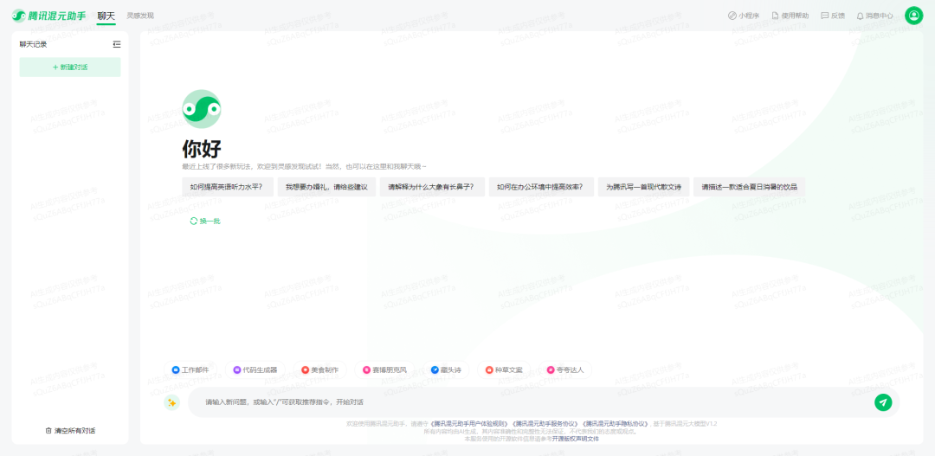935x456 pixels.
Task: Click the green send button
Action: [883, 402]
